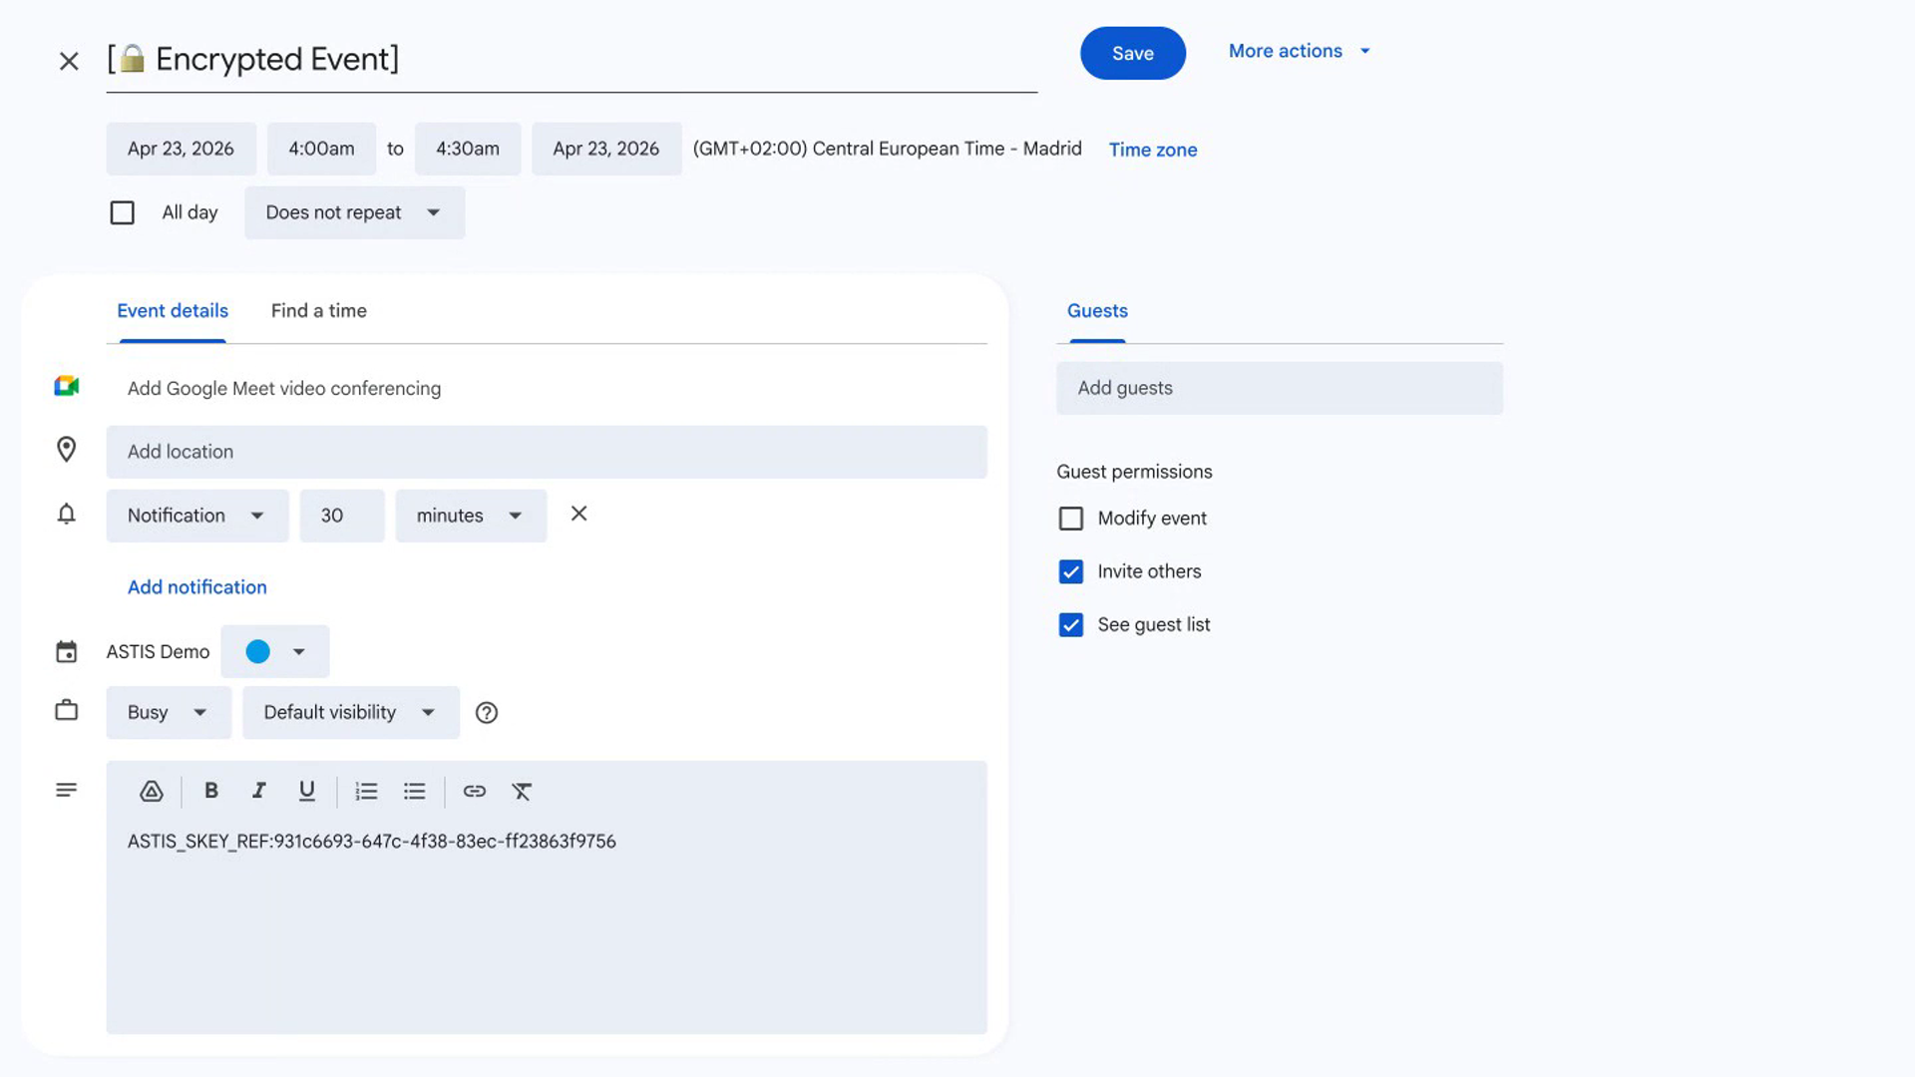The width and height of the screenshot is (1915, 1077).
Task: Open the start time 4:00am picker
Action: pyautogui.click(x=321, y=149)
